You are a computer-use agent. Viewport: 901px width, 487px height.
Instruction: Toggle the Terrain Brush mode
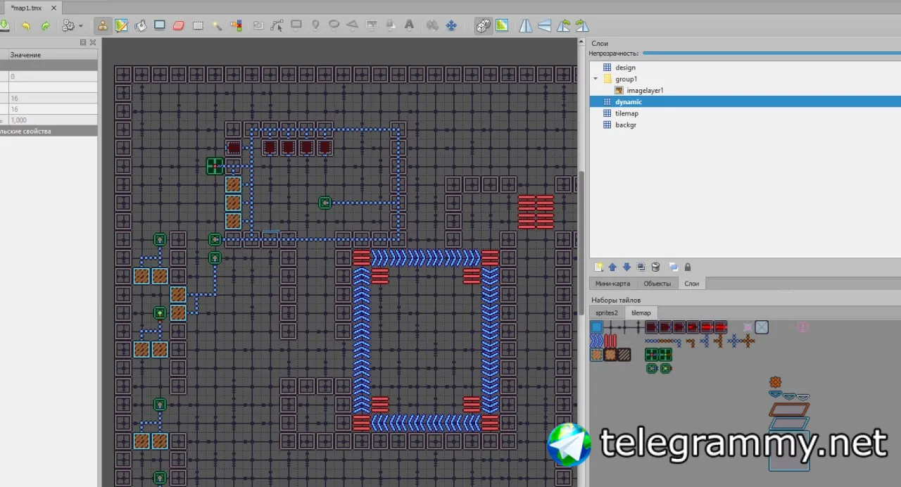122,26
